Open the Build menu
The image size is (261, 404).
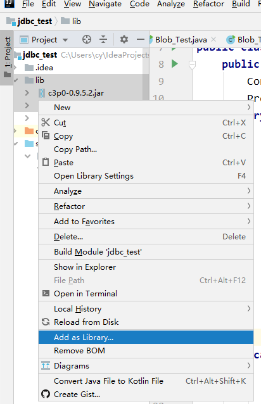click(x=241, y=4)
